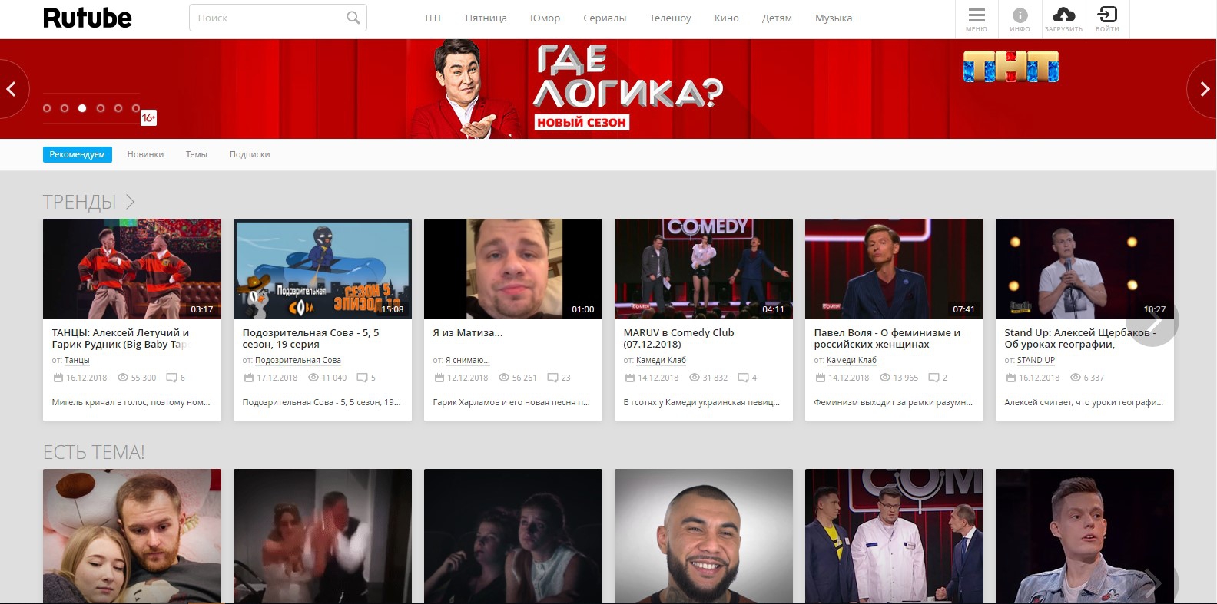Viewport: 1217px width, 604px height.
Task: Open the Танцы channel link
Action: coord(77,360)
